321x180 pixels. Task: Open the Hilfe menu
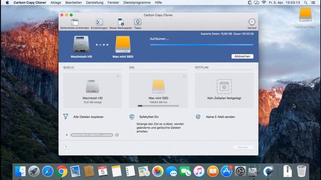point(158,2)
